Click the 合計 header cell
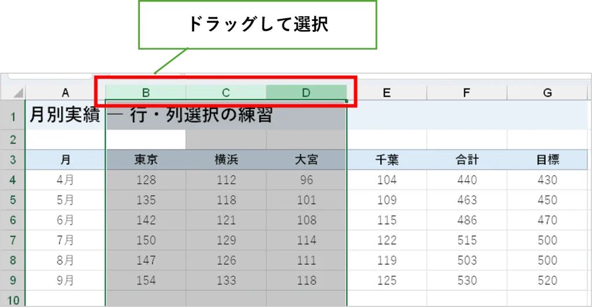 467,160
